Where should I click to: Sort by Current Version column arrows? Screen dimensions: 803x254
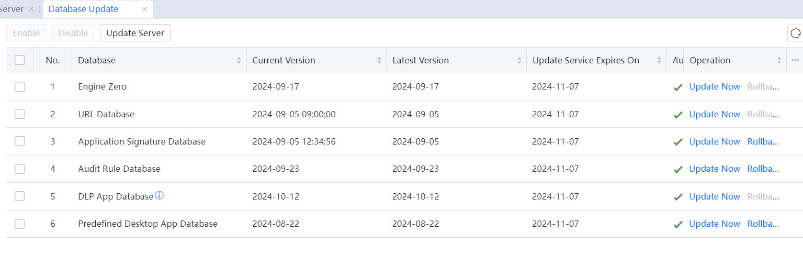tap(379, 60)
